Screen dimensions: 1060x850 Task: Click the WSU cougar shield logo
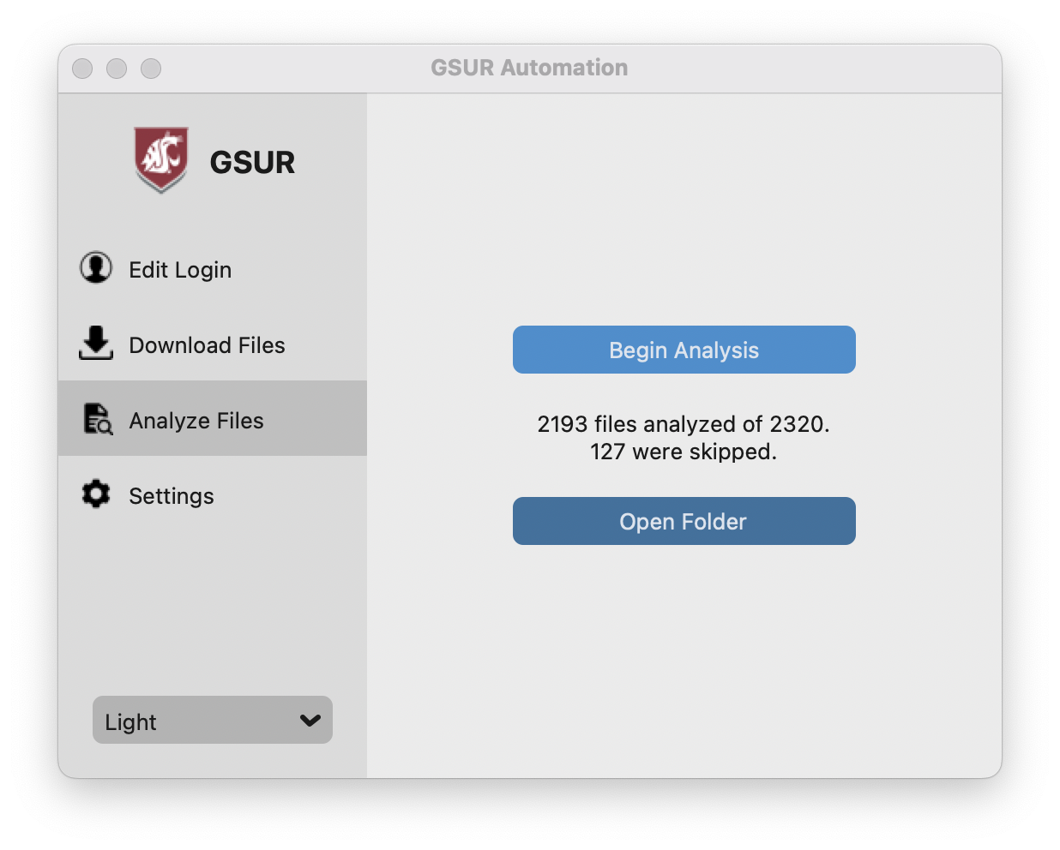click(161, 160)
